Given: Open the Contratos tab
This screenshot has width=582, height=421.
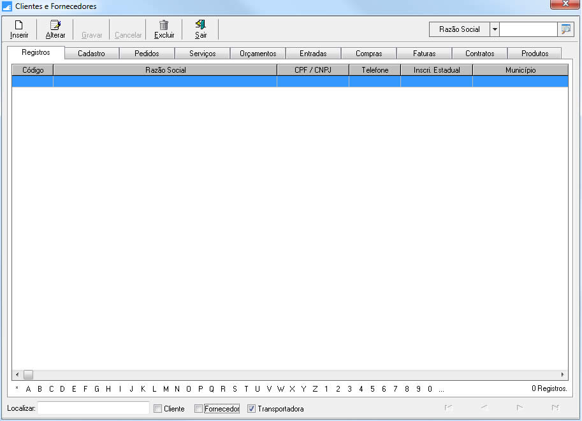Looking at the screenshot, I should tap(479, 54).
